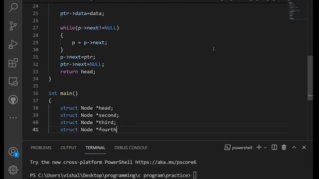Image resolution: width=319 pixels, height=179 pixels.
Task: Click 'struct Node *second;' line
Action: 90,115
